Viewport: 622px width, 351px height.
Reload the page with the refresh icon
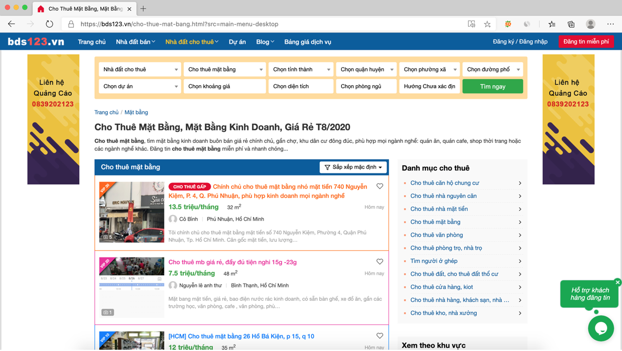(49, 24)
